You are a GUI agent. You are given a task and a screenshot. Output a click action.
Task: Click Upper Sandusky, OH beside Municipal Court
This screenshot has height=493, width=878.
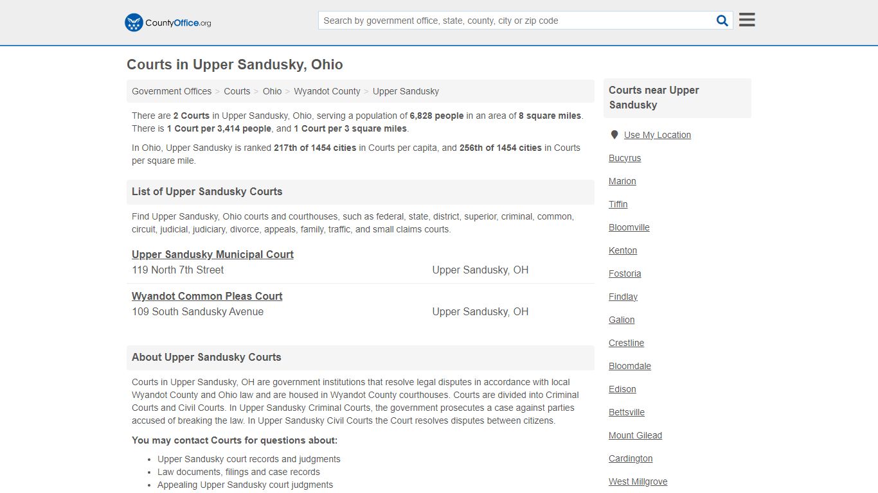480,270
